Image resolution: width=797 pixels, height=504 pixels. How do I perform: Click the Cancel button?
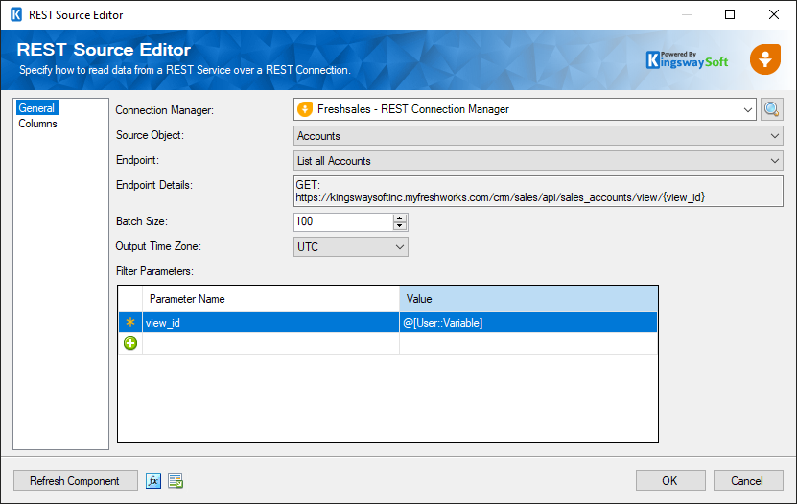(x=748, y=481)
